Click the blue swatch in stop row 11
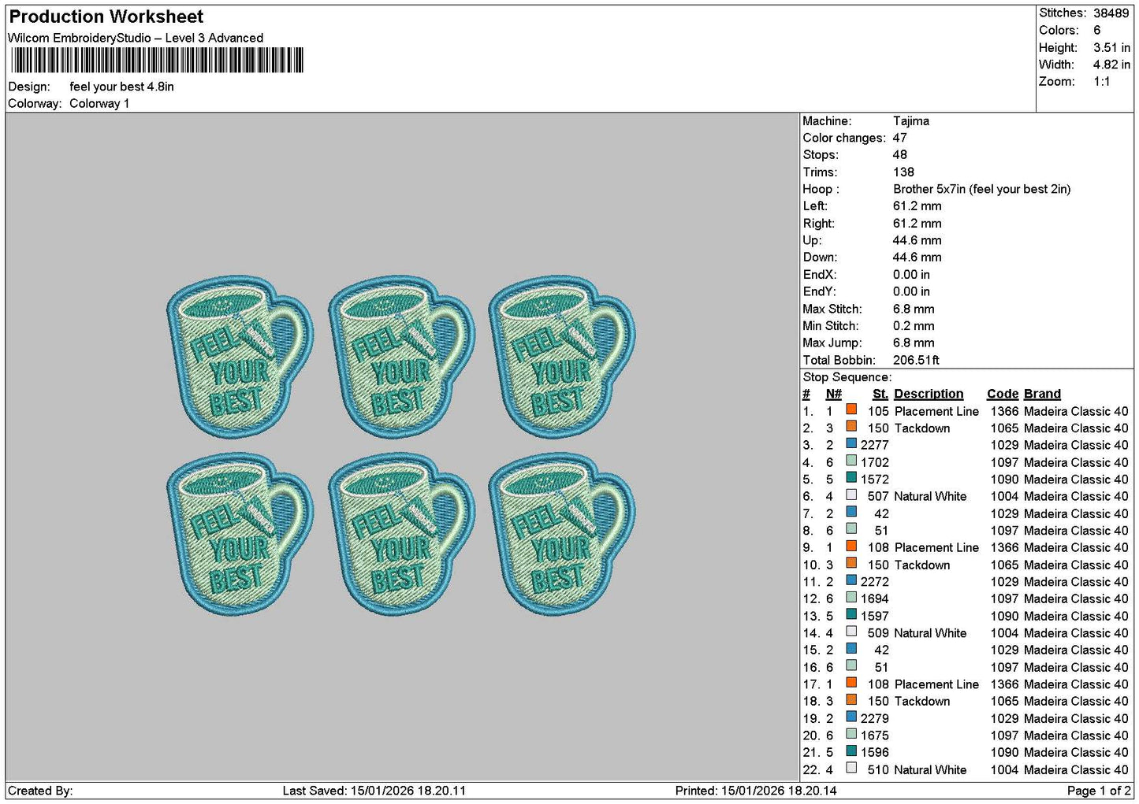1139x804 pixels. pos(851,580)
